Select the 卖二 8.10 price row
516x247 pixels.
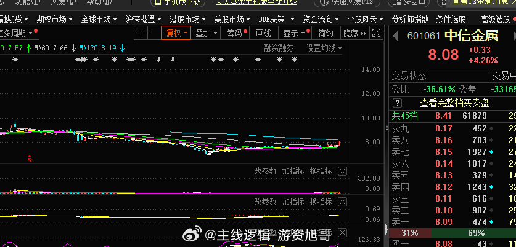(x=452, y=210)
